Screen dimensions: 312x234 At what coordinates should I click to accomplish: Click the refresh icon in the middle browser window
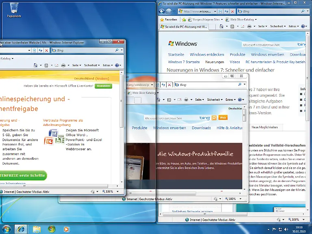[x=163, y=84]
